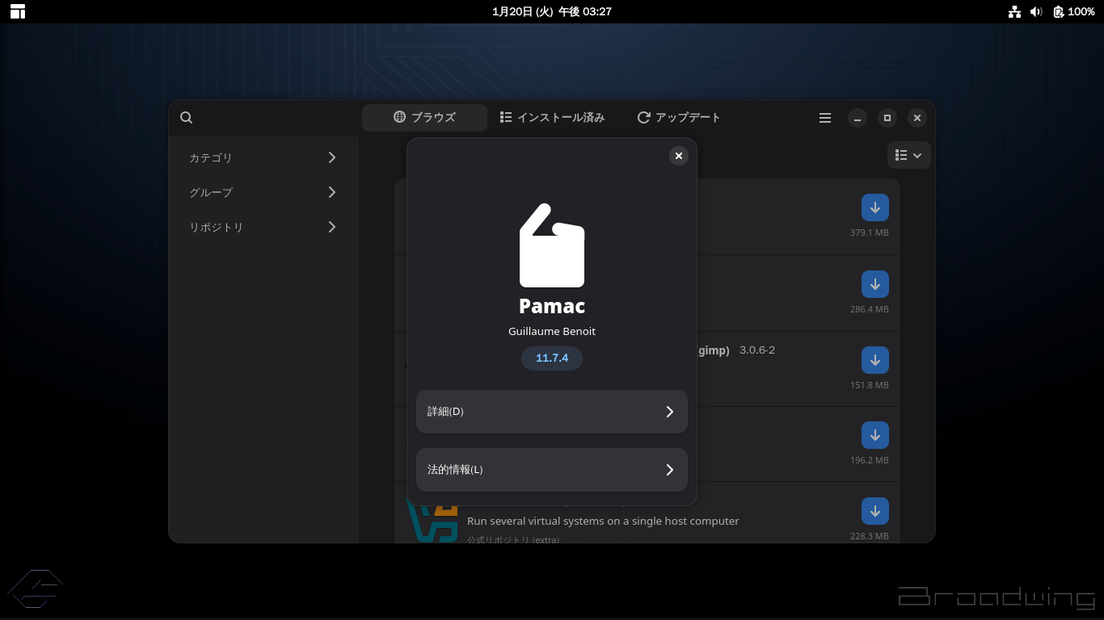This screenshot has width=1104, height=620.
Task: Download the 228.3 MB virtual systems package
Action: click(875, 511)
